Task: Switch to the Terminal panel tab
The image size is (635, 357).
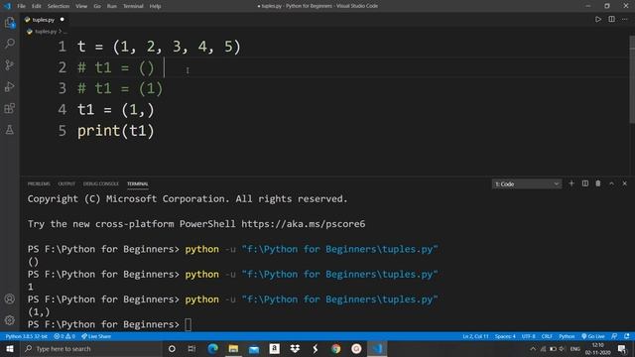Action: [x=138, y=183]
